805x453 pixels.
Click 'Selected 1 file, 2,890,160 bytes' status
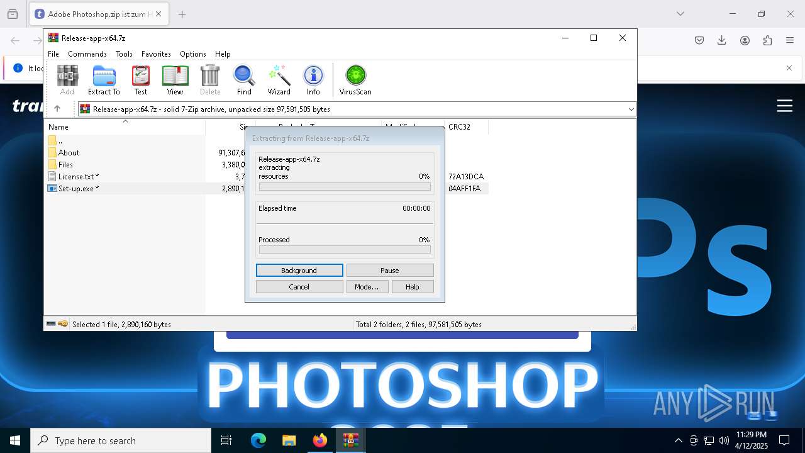(x=121, y=325)
